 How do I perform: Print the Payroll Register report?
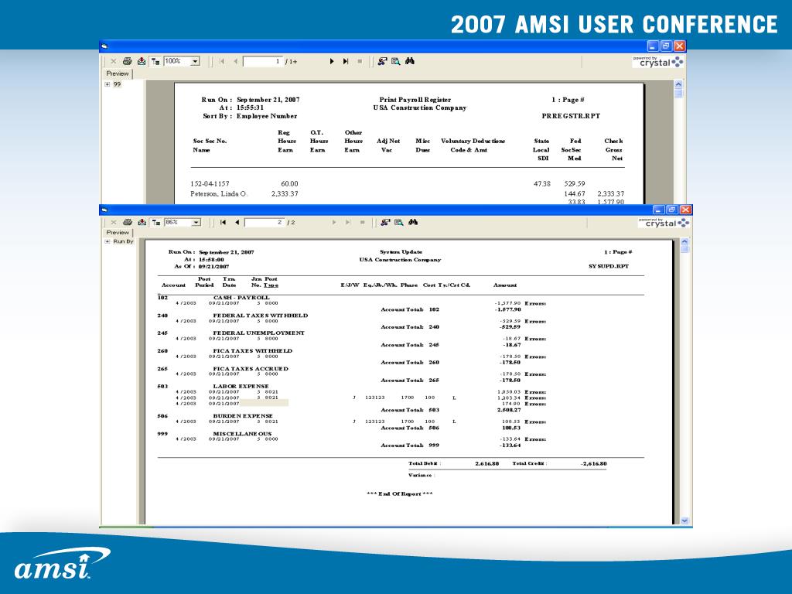[128, 61]
